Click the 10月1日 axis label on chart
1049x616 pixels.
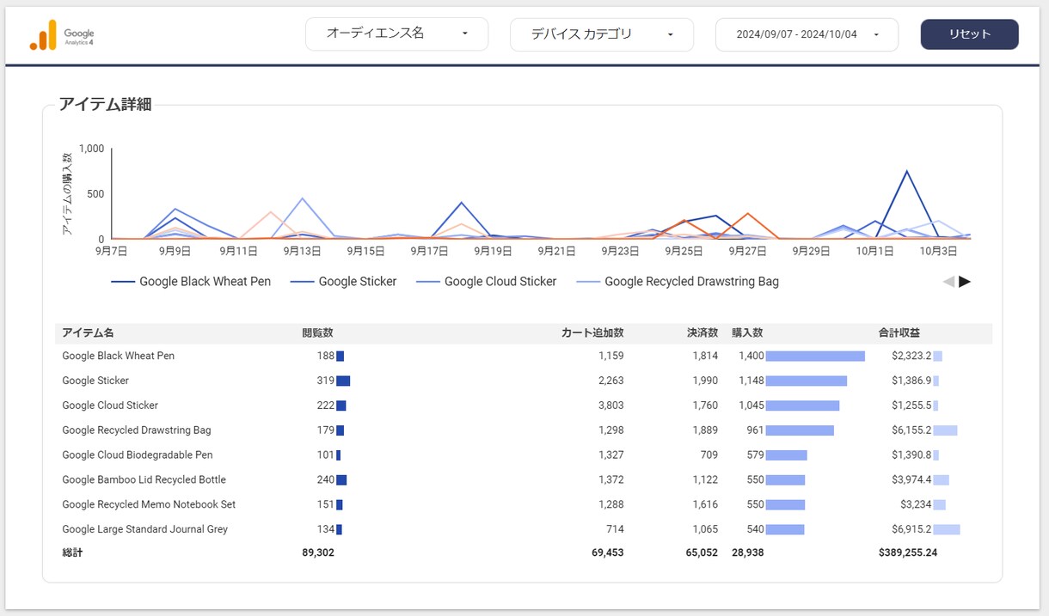point(874,252)
